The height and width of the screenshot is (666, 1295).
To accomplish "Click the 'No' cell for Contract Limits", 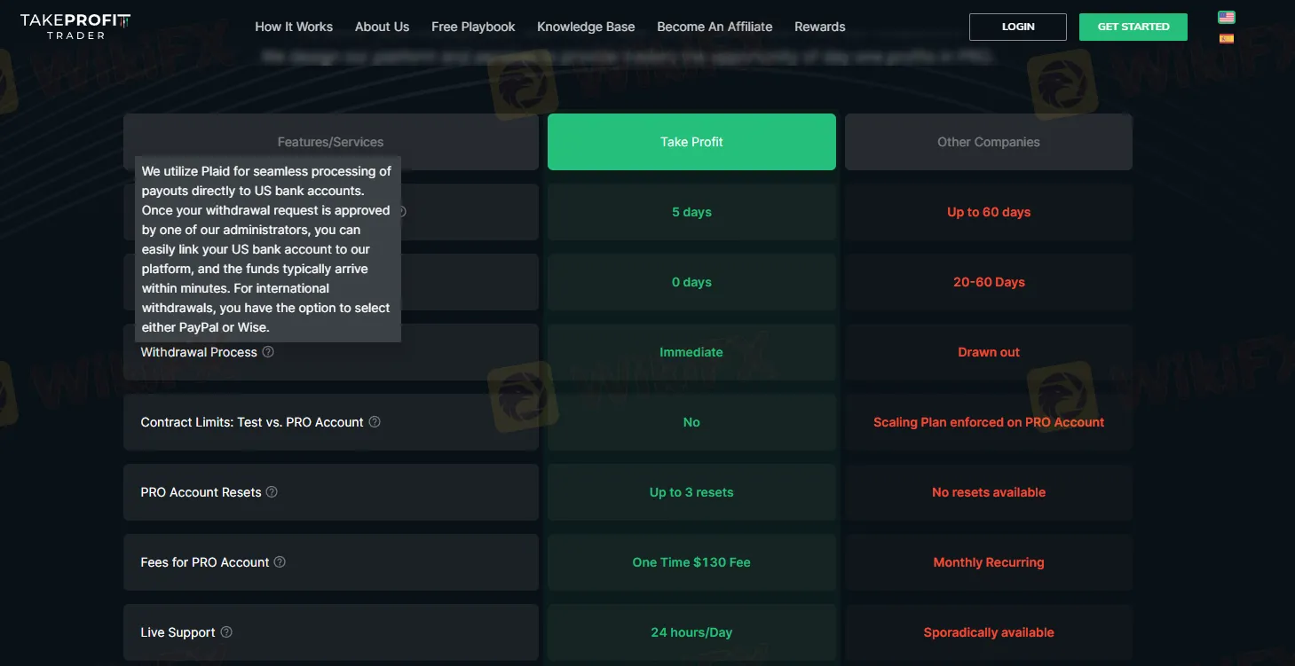I will click(691, 422).
